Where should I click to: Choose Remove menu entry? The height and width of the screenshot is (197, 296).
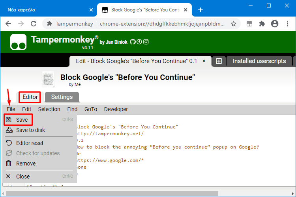pyautogui.click(x=39, y=163)
